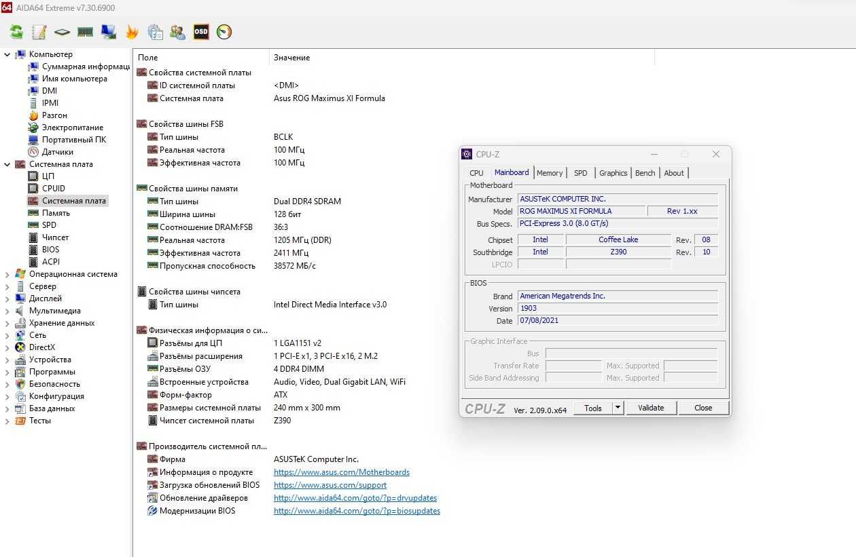Click the Model field in CPU-Z
The width and height of the screenshot is (856, 557).
[x=581, y=211]
